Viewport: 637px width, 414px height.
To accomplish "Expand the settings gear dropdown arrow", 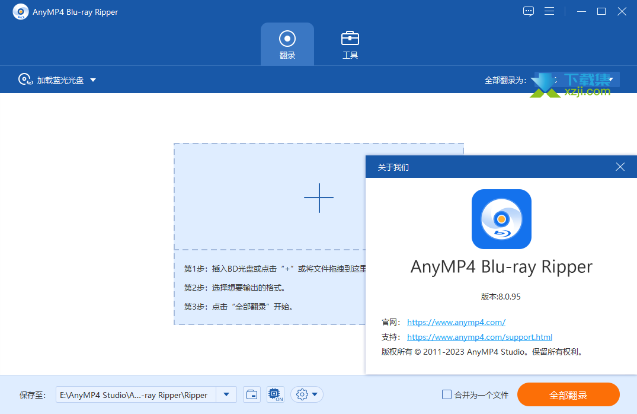I will tap(315, 394).
